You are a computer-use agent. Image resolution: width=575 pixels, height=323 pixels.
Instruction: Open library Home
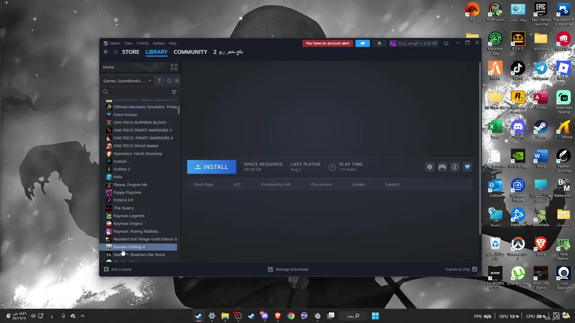(x=134, y=67)
